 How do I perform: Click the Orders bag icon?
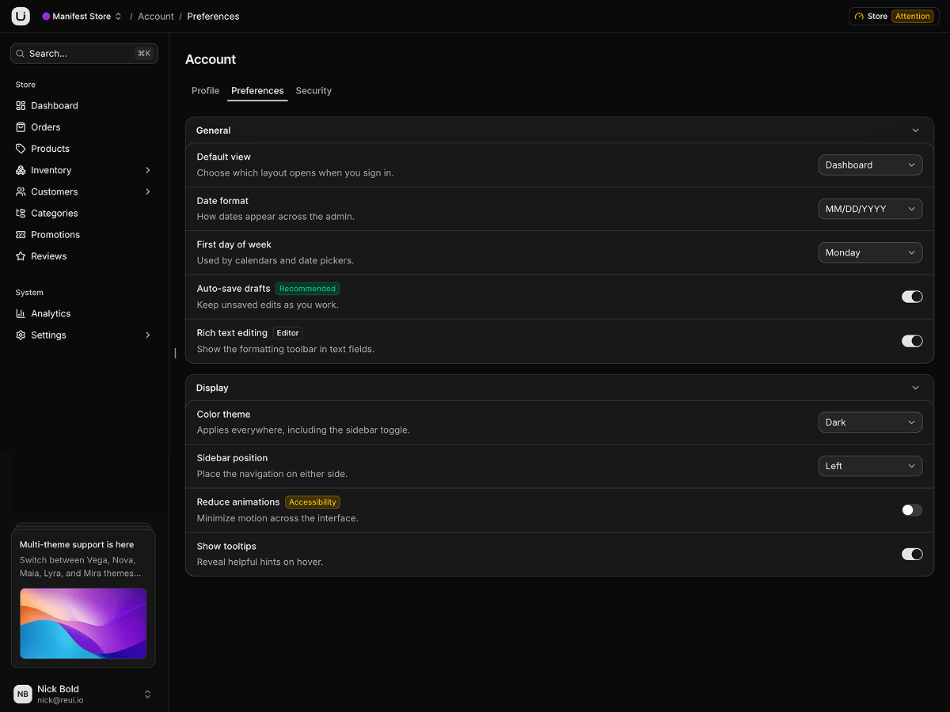[21, 127]
